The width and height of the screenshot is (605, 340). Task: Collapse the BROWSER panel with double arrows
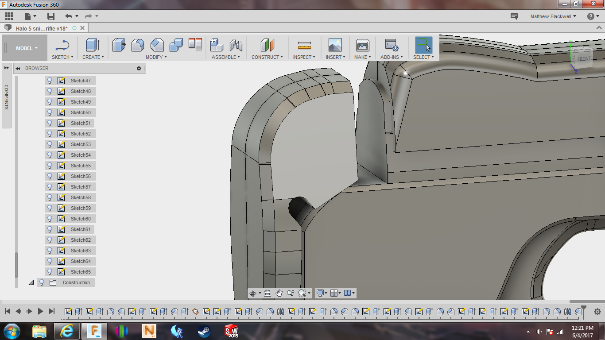pyautogui.click(x=18, y=68)
